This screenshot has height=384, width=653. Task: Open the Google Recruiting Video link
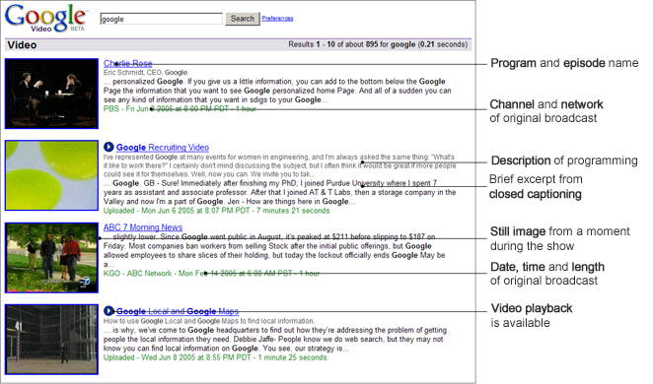[163, 147]
